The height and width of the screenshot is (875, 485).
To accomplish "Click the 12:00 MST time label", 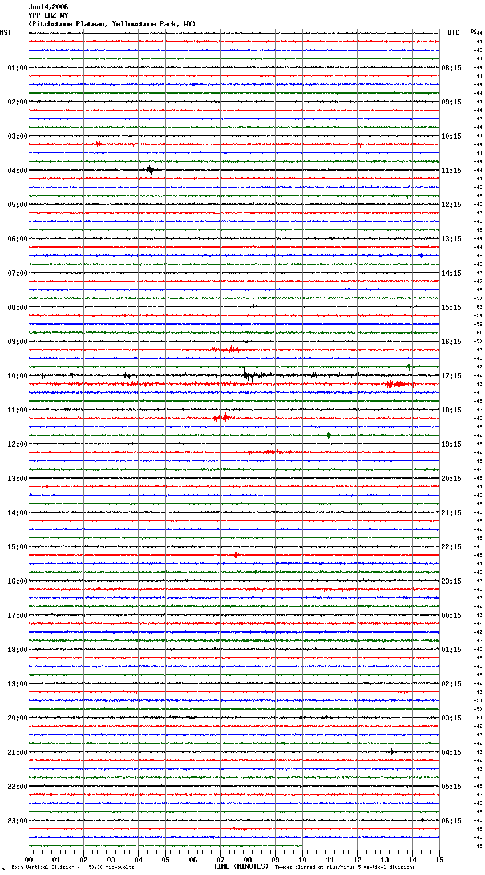I will (x=18, y=444).
